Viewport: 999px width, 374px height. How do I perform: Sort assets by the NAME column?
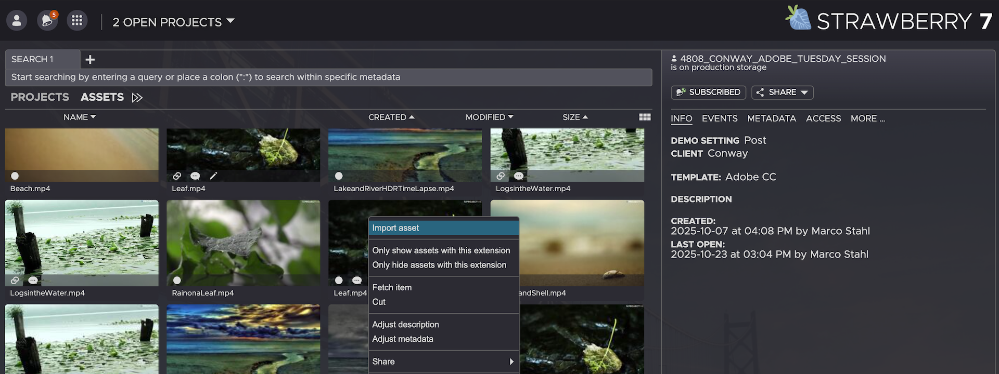pyautogui.click(x=80, y=117)
